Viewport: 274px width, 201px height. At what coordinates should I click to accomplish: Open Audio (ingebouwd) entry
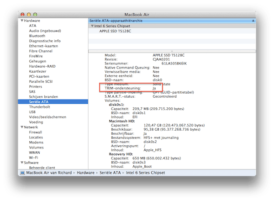pyautogui.click(x=45, y=31)
